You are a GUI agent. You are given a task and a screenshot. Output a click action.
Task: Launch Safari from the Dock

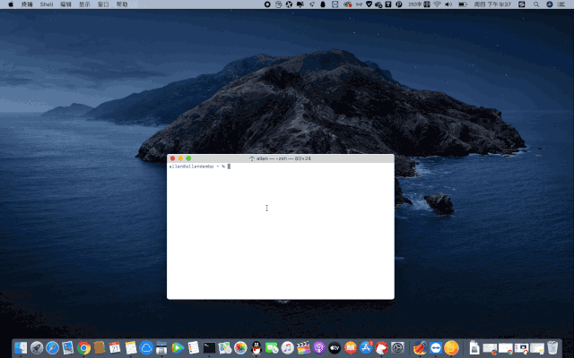pos(52,347)
